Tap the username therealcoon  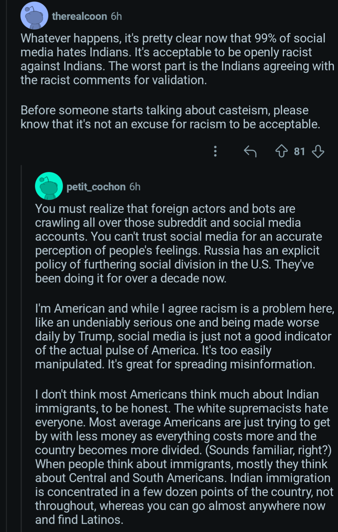[79, 16]
